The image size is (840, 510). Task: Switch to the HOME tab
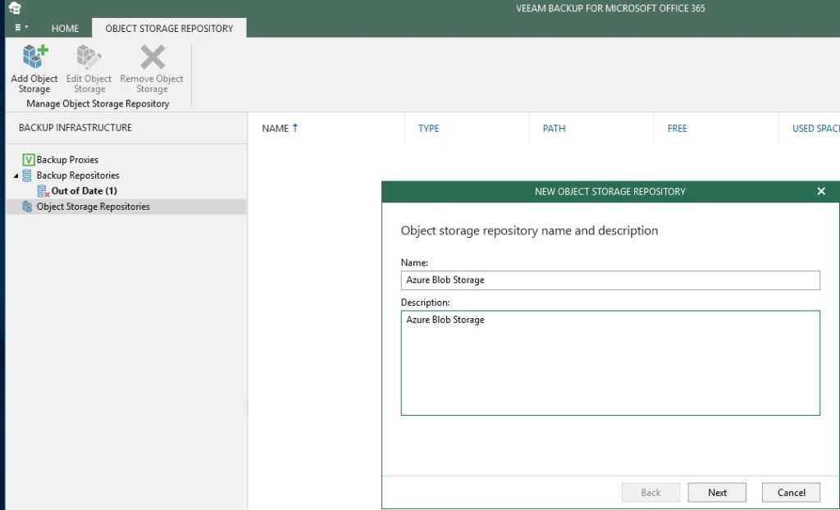(65, 29)
